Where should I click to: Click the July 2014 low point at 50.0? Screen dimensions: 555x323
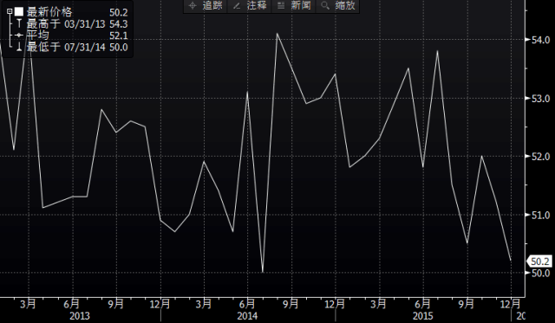(263, 272)
